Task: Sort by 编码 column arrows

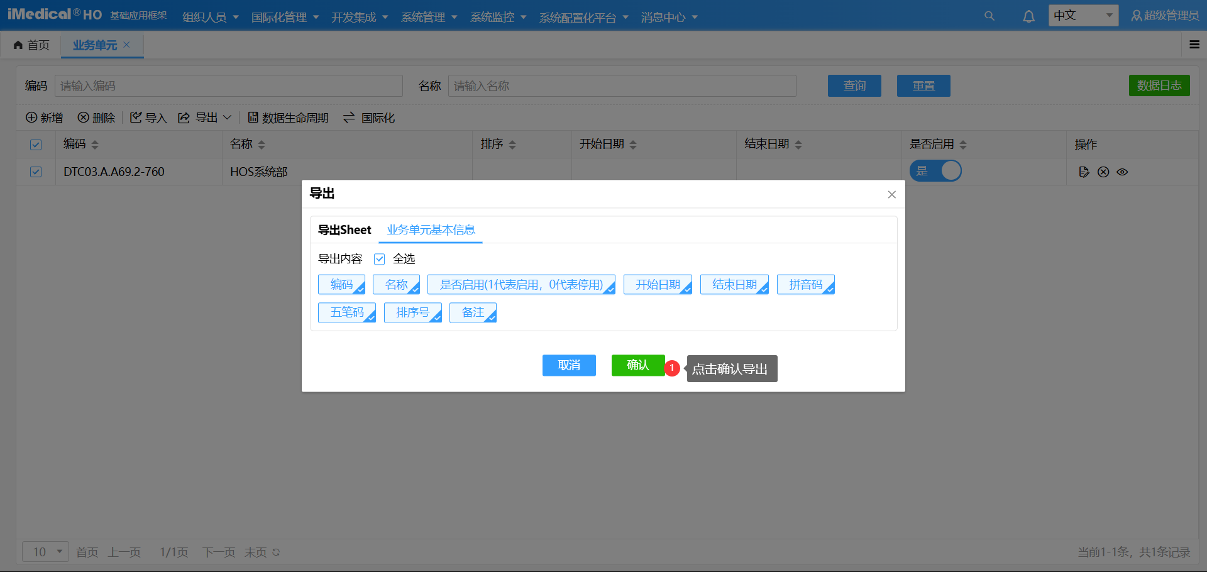Action: click(x=95, y=145)
